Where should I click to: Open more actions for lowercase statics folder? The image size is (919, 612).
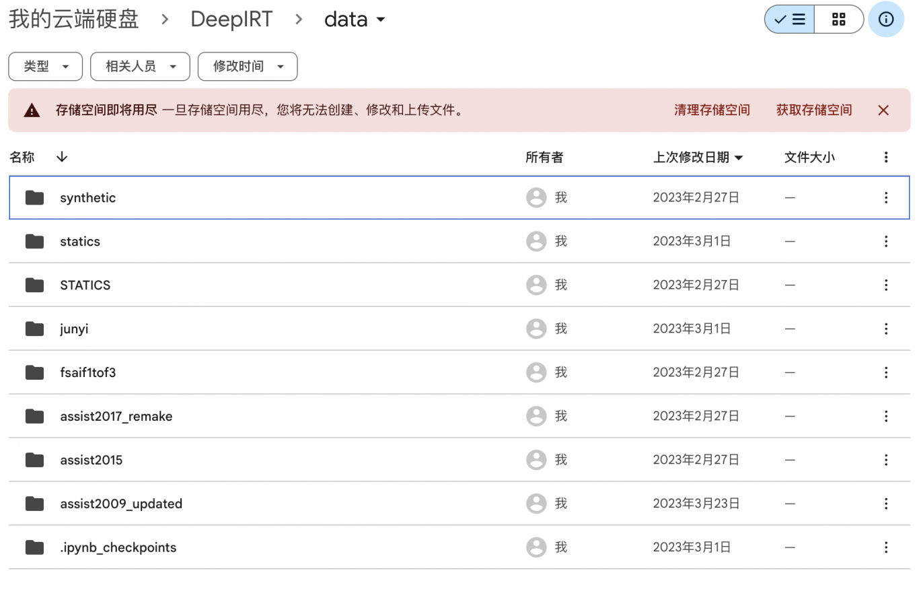click(x=886, y=241)
